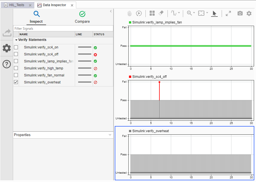Expand the Properties panel chevron
Screen dimensions: 256x182
click(110, 135)
